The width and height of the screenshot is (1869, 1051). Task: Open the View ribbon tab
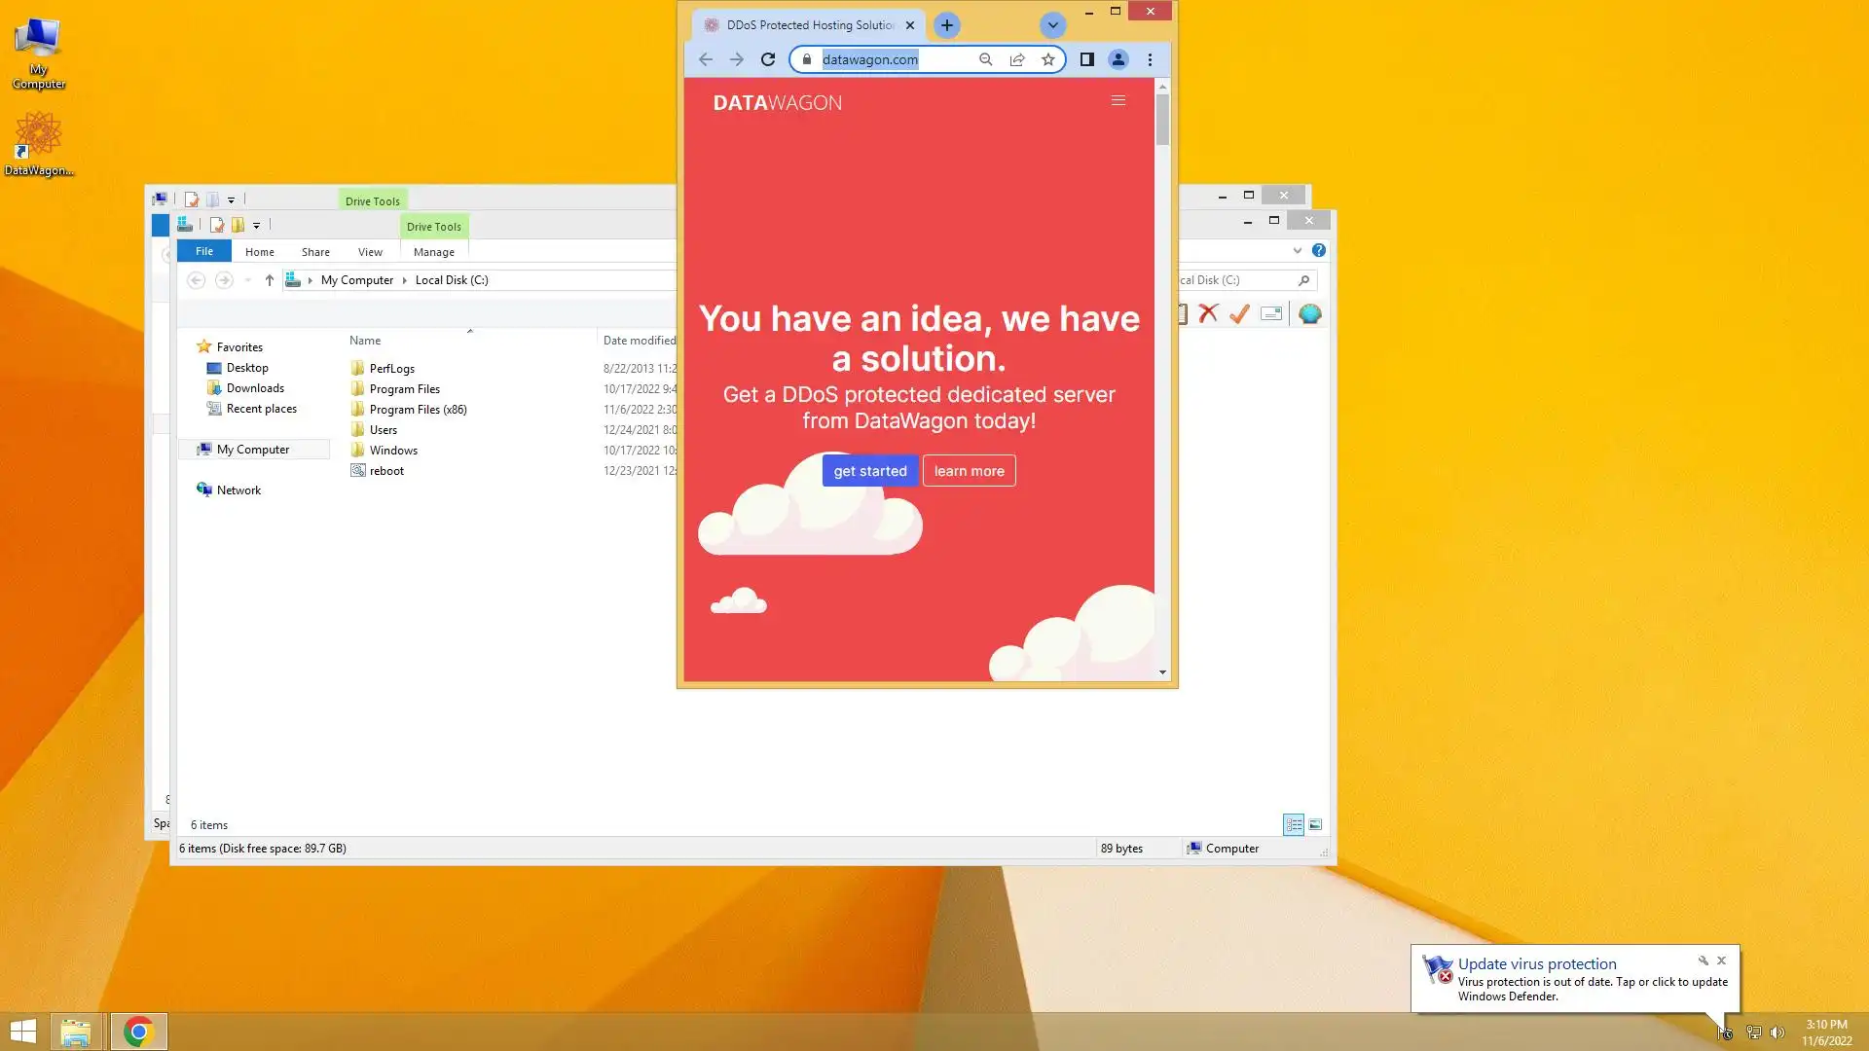370,251
